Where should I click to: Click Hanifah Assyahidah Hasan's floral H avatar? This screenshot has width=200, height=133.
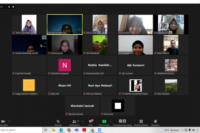(x=135, y=85)
